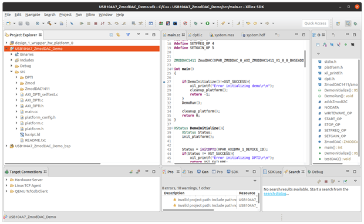Switch to the Debug tab near Search
This screenshot has height=224, width=364.
(x=315, y=172)
